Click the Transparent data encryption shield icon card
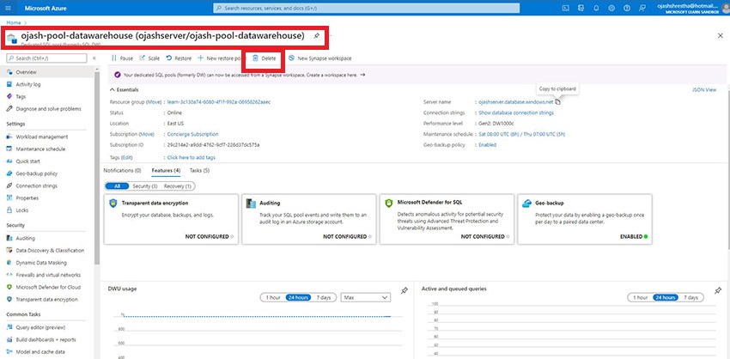730x359 pixels. [113, 204]
